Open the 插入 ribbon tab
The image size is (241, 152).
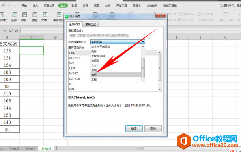35,6
